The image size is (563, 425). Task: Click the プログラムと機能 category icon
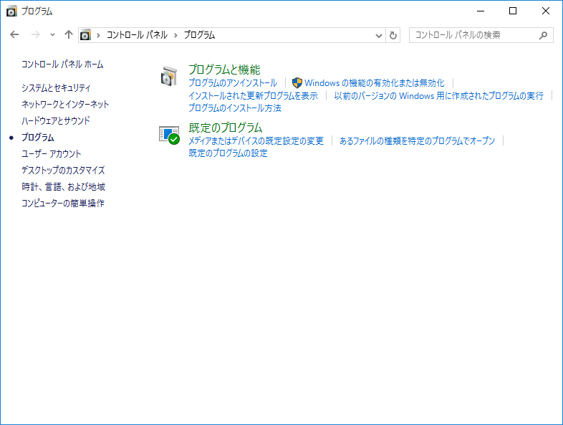pyautogui.click(x=169, y=76)
